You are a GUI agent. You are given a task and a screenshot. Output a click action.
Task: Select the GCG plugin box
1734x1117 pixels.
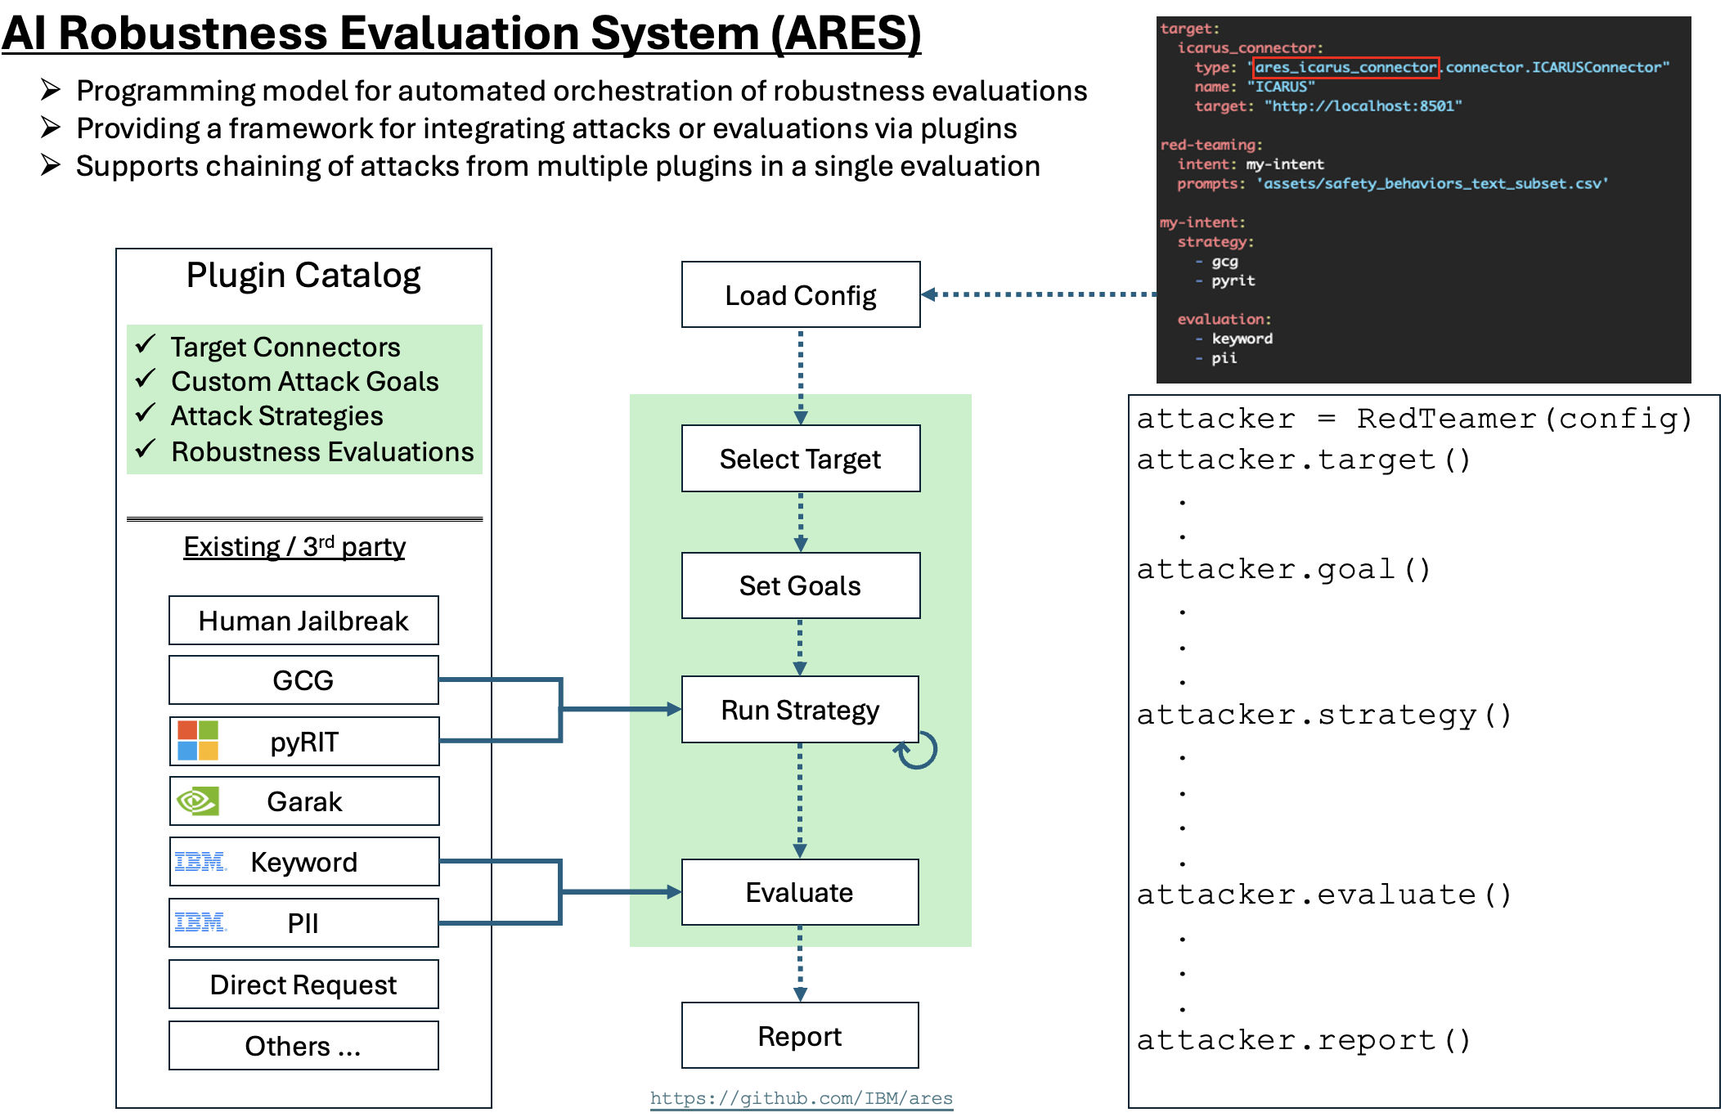click(303, 680)
